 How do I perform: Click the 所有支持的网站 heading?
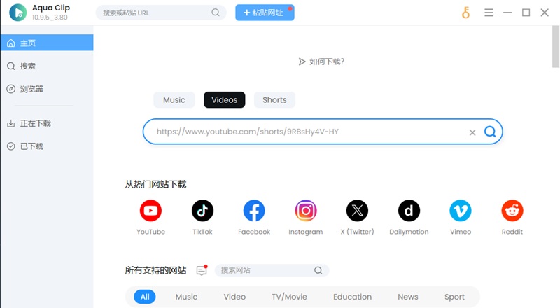pyautogui.click(x=155, y=270)
